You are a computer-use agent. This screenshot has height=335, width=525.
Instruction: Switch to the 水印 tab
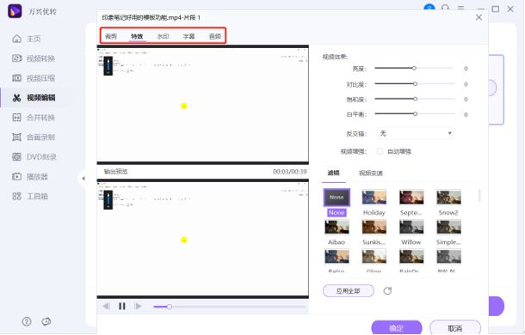163,36
